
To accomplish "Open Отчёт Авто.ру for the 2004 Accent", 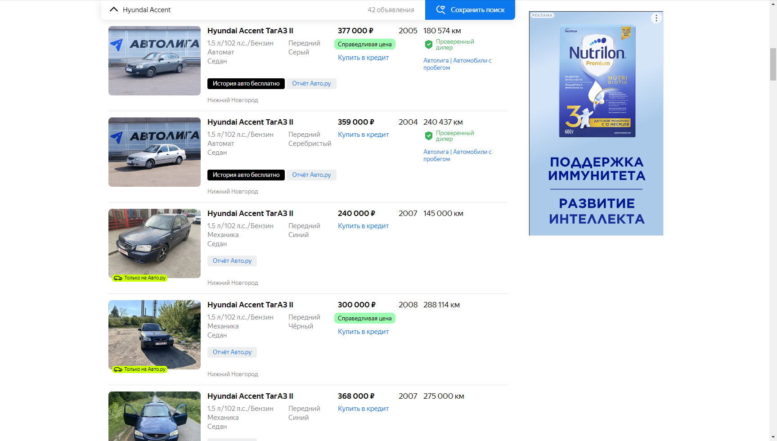I will pyautogui.click(x=311, y=175).
